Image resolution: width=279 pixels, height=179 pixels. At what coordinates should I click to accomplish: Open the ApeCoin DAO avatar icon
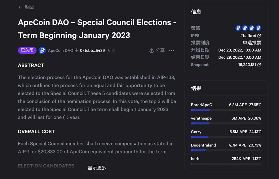42,51
